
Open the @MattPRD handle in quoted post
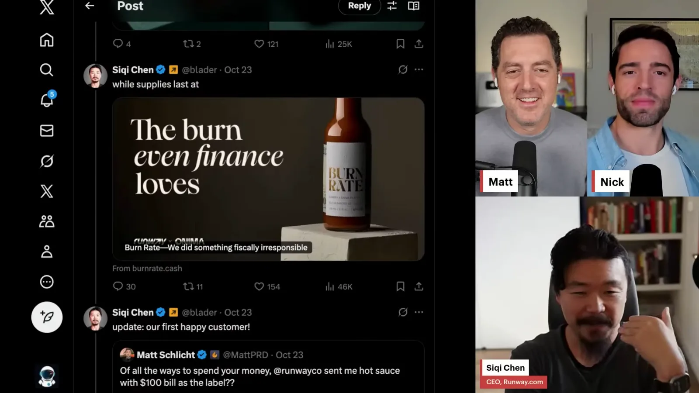pos(246,355)
